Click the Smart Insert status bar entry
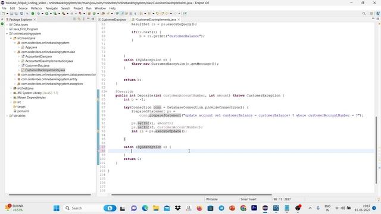Screen dimensions: 381x214 tap(248, 199)
